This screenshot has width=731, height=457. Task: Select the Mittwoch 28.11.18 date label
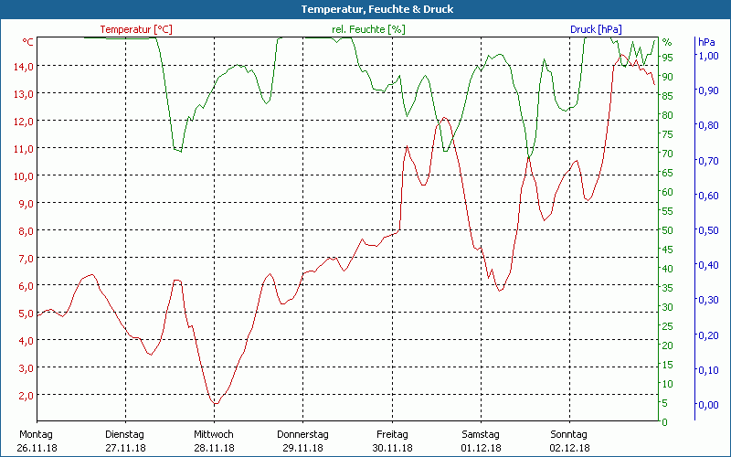pos(214,441)
